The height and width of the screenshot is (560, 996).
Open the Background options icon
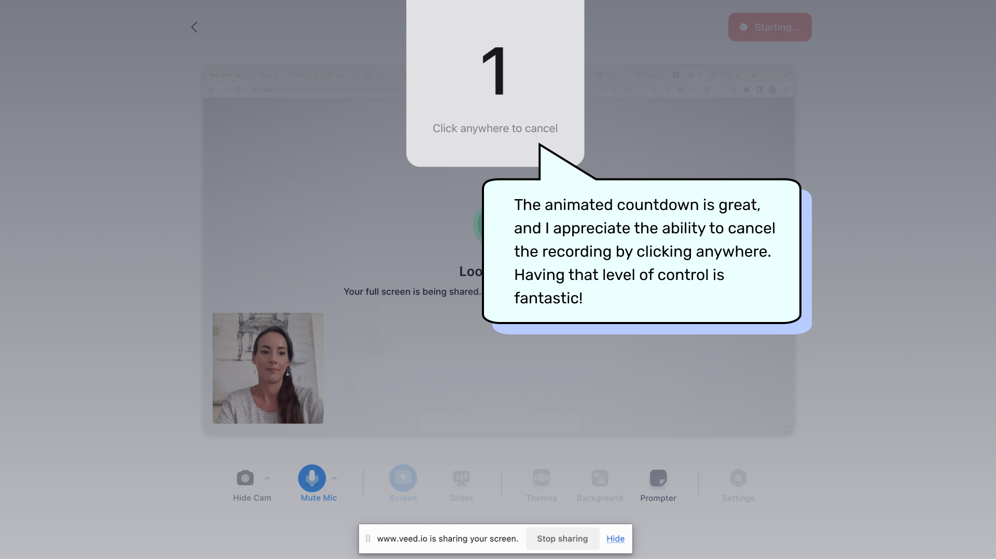600,478
